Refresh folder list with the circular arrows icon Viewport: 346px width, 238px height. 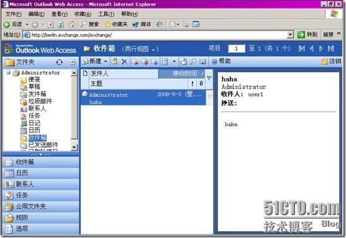point(60,62)
